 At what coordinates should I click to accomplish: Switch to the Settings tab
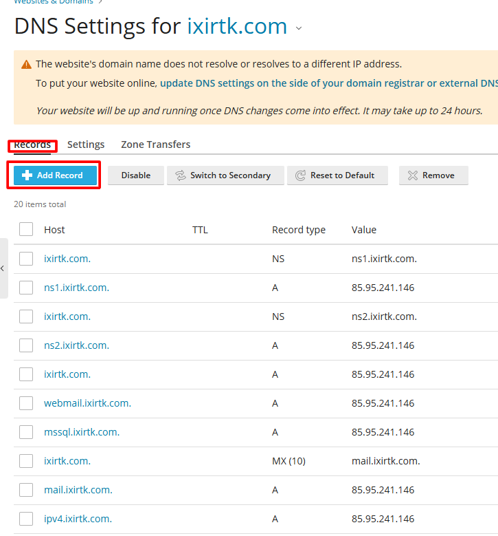coord(86,144)
